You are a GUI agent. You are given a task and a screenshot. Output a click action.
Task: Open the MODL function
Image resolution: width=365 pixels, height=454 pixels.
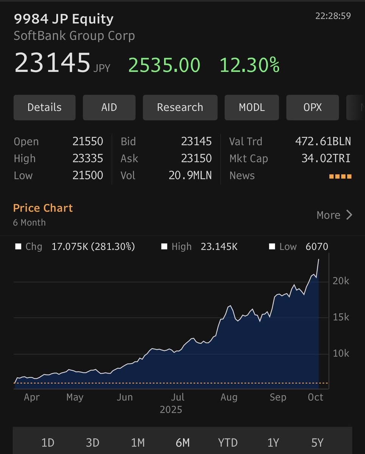coord(252,107)
